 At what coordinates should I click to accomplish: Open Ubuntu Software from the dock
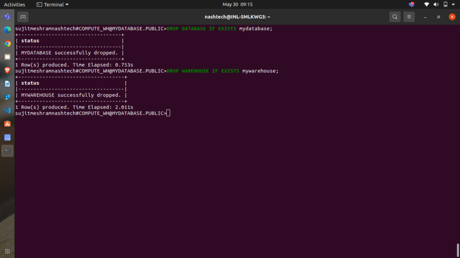pos(7,124)
